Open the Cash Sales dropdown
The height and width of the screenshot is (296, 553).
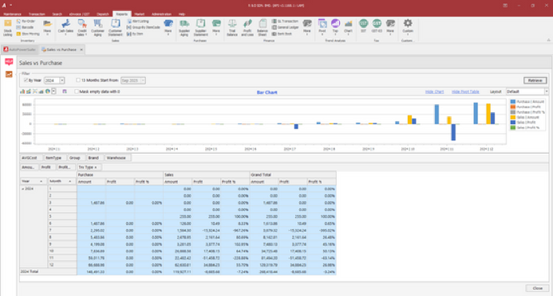point(66,34)
